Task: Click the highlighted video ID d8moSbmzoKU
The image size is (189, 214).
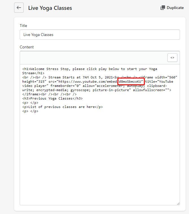Action: pos(131,82)
